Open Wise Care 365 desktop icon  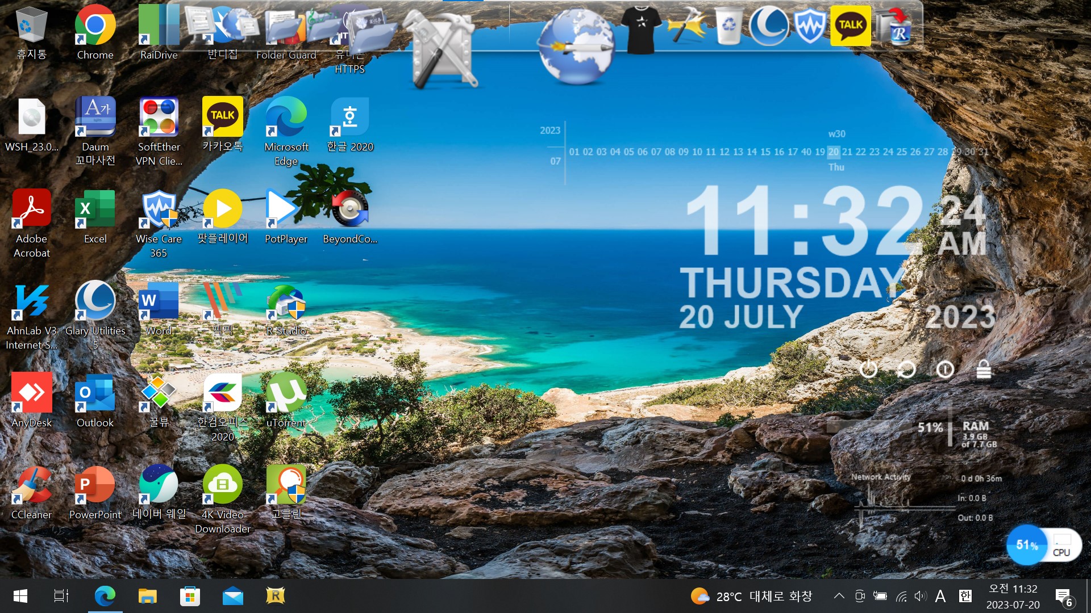tap(159, 209)
